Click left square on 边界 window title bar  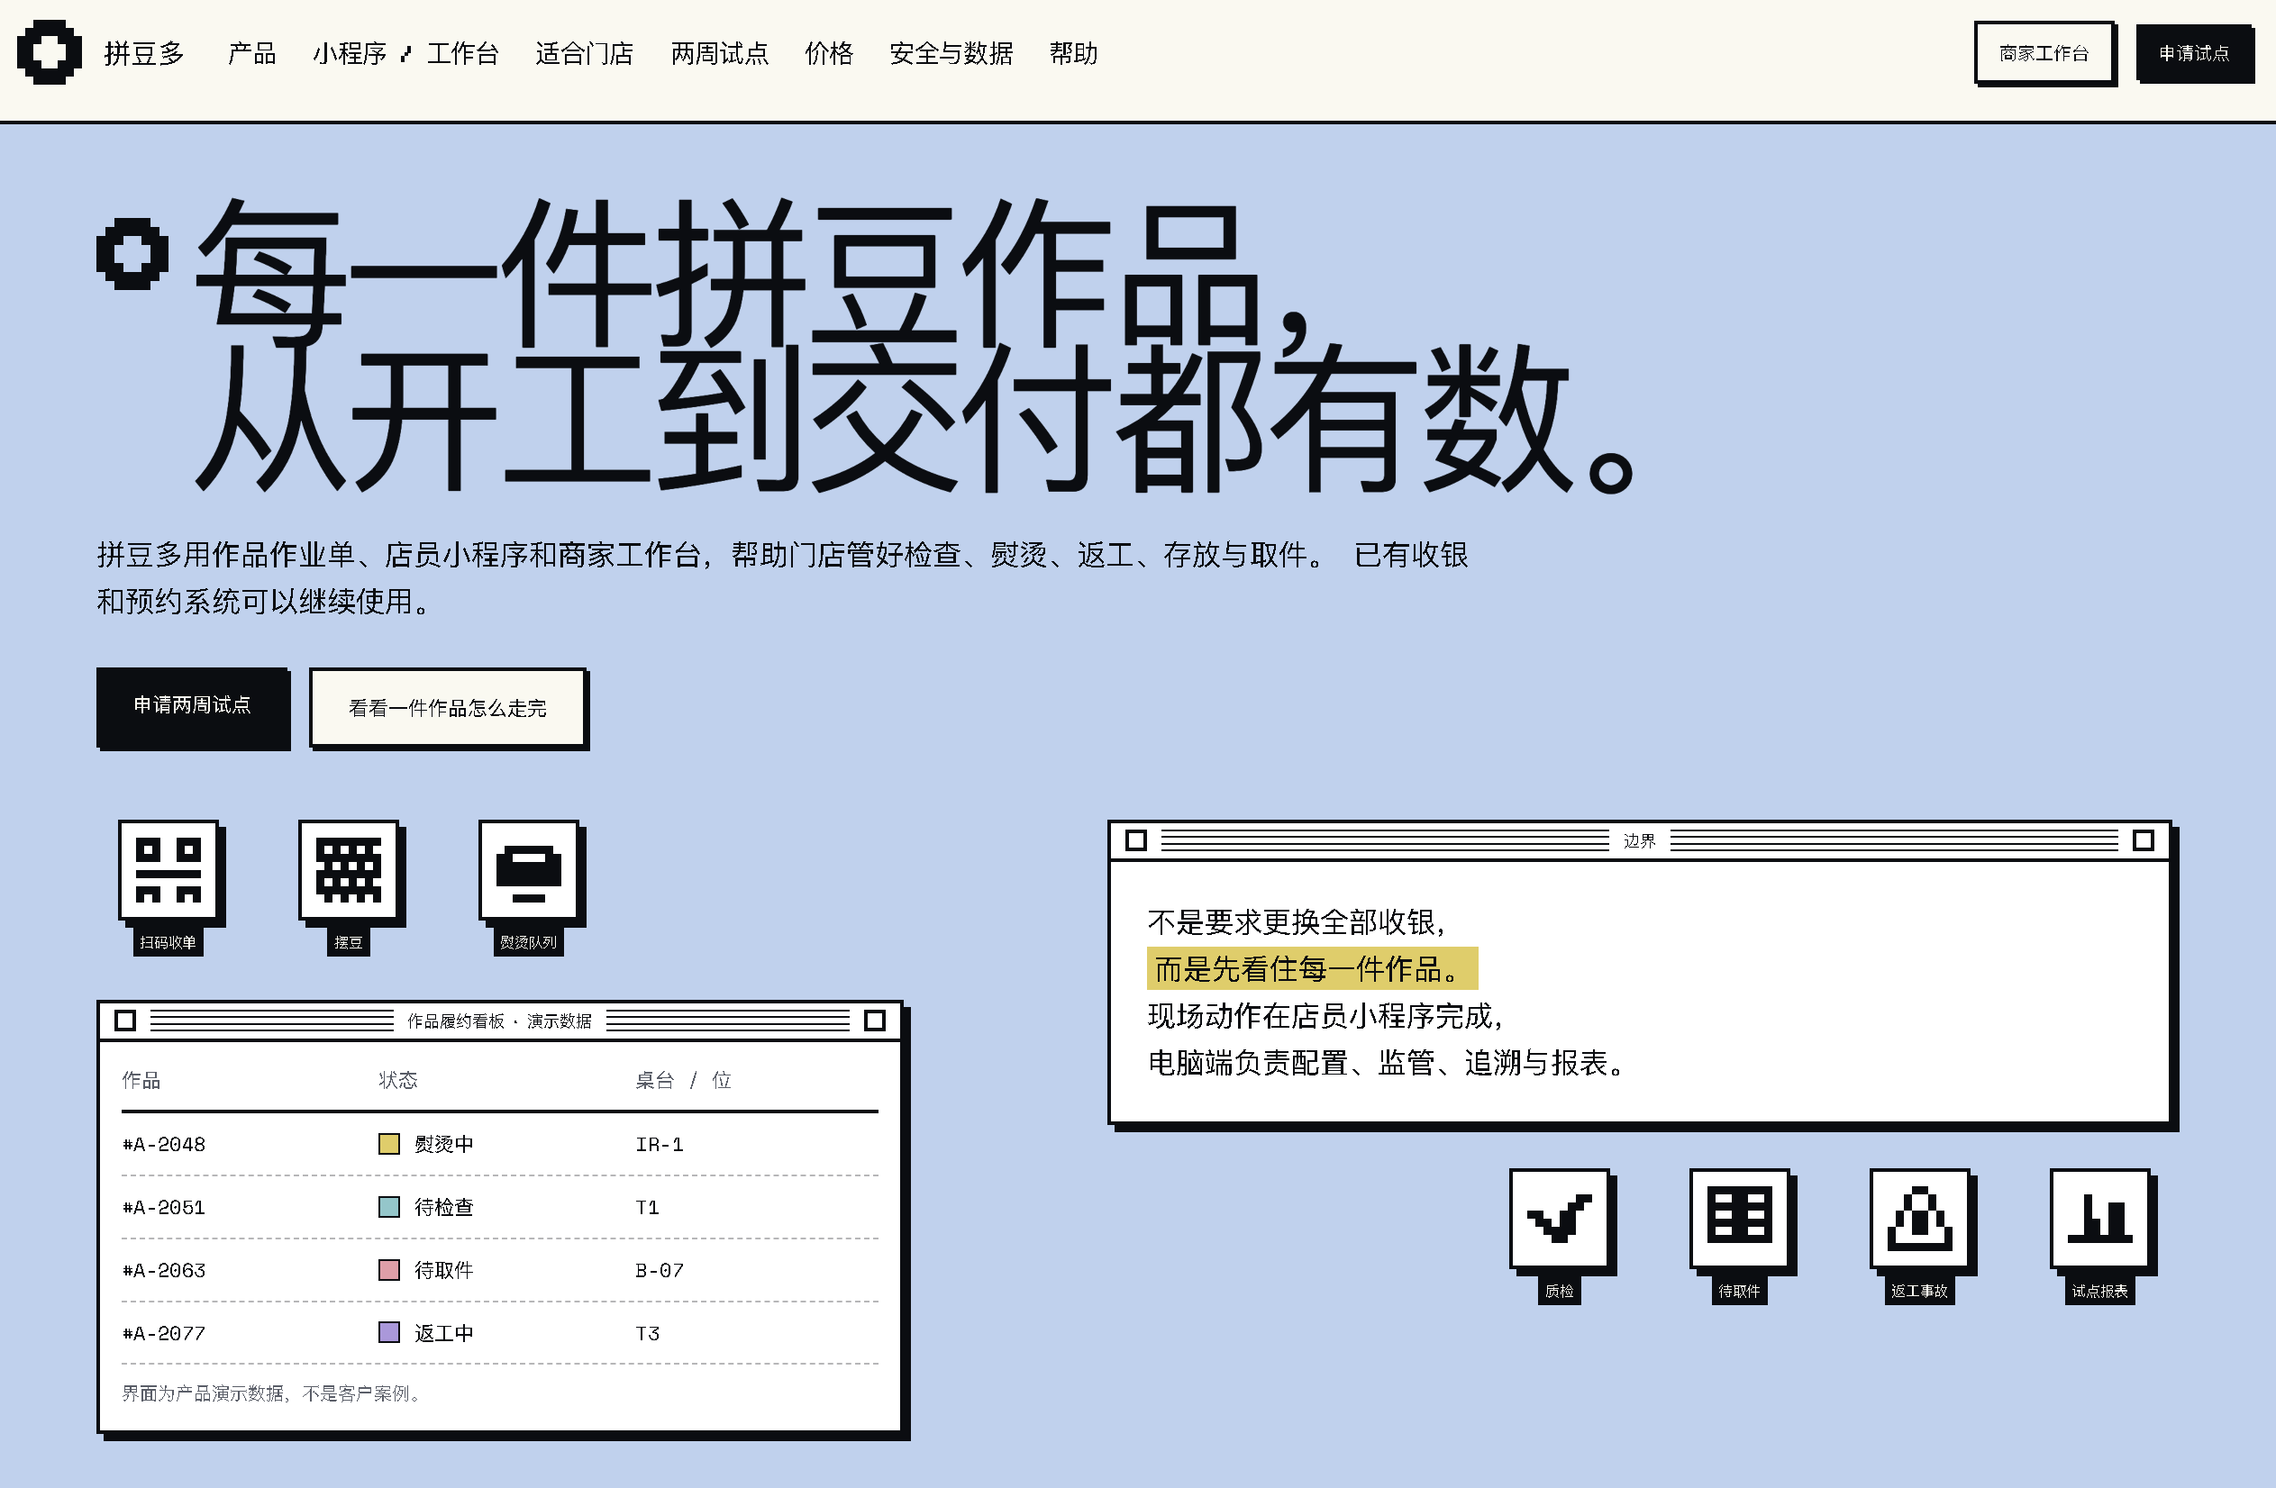pyautogui.click(x=1135, y=840)
